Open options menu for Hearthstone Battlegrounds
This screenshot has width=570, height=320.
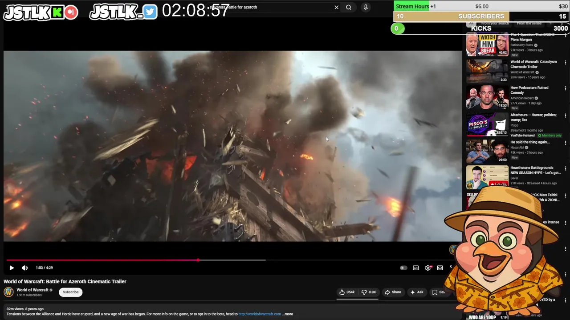point(566,168)
